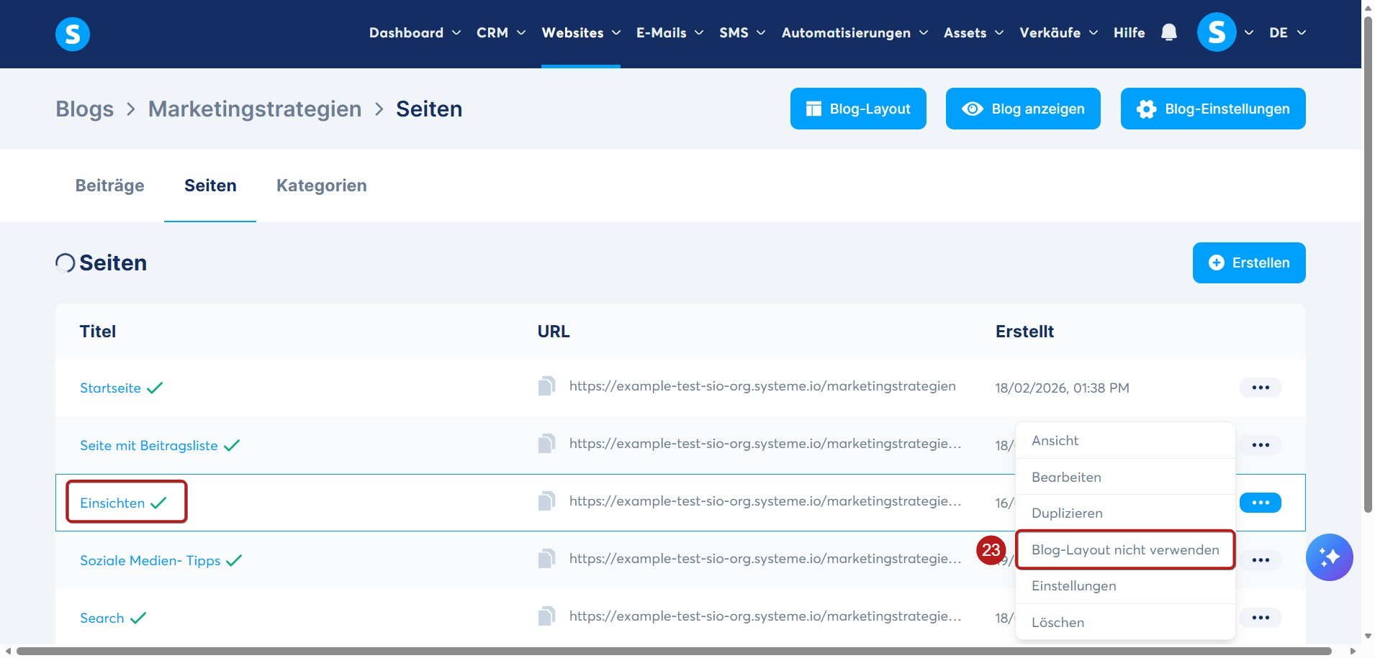The width and height of the screenshot is (1375, 658).
Task: Open the Verkäufe dropdown
Action: [1058, 33]
